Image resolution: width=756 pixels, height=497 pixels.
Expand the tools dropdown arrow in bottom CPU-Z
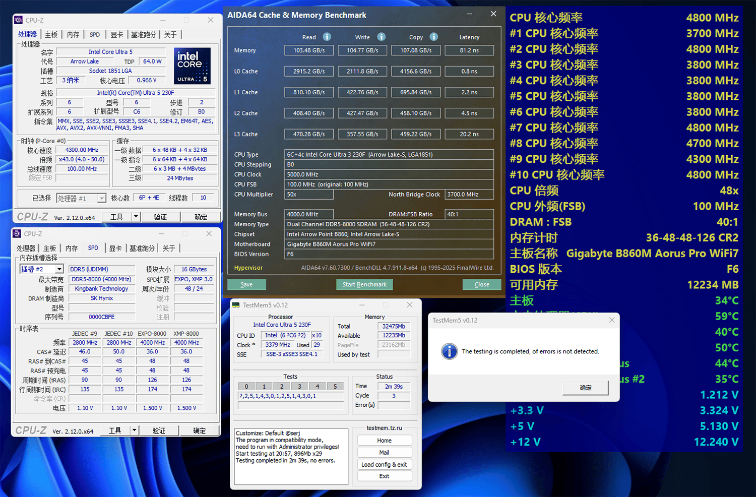click(134, 430)
